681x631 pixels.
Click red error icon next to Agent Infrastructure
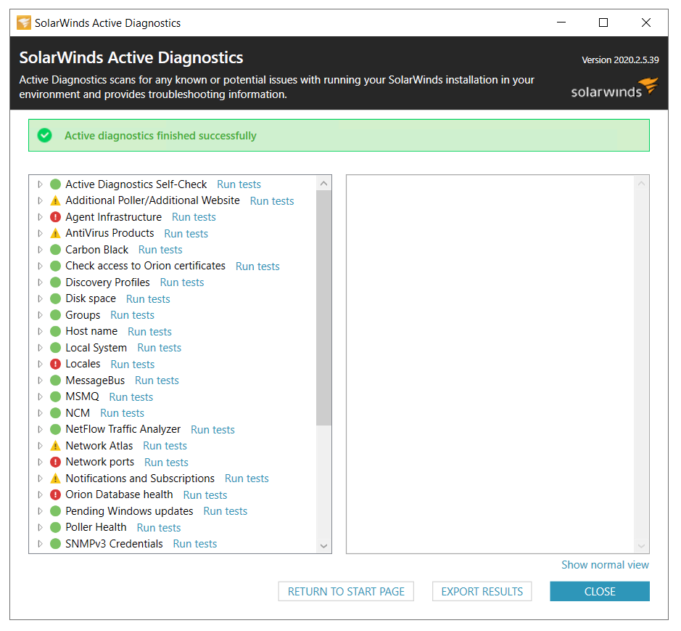pos(55,217)
